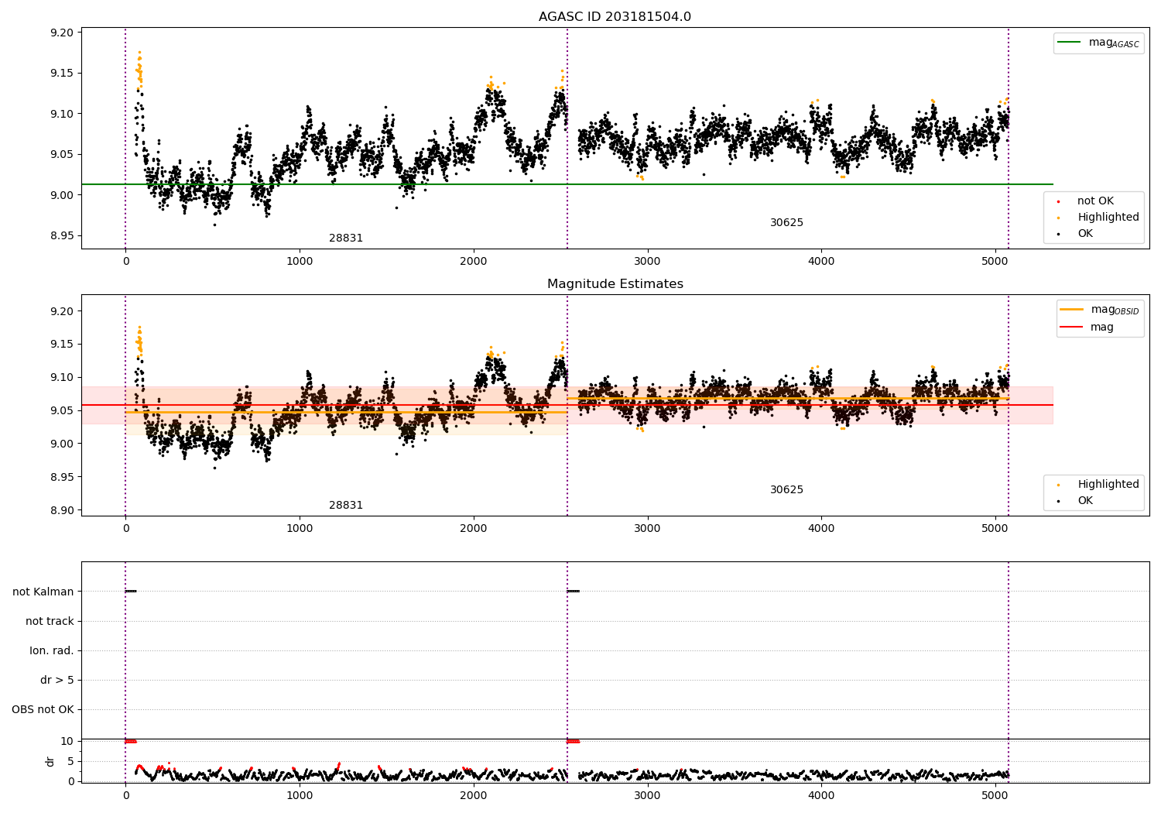
Task: Click the '30625' obsid label in top plot
Action: [786, 223]
